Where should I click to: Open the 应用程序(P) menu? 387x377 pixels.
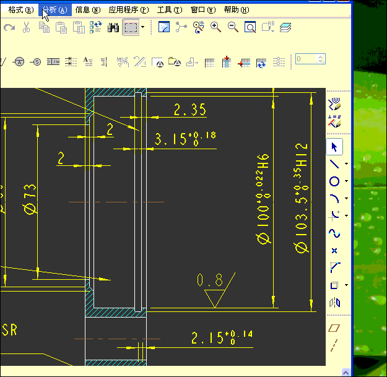pyautogui.click(x=129, y=10)
